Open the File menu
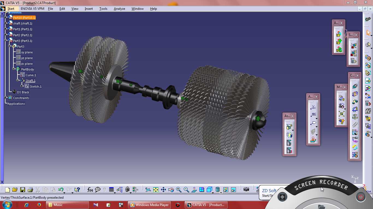This screenshot has height=209, width=373. 51,9
